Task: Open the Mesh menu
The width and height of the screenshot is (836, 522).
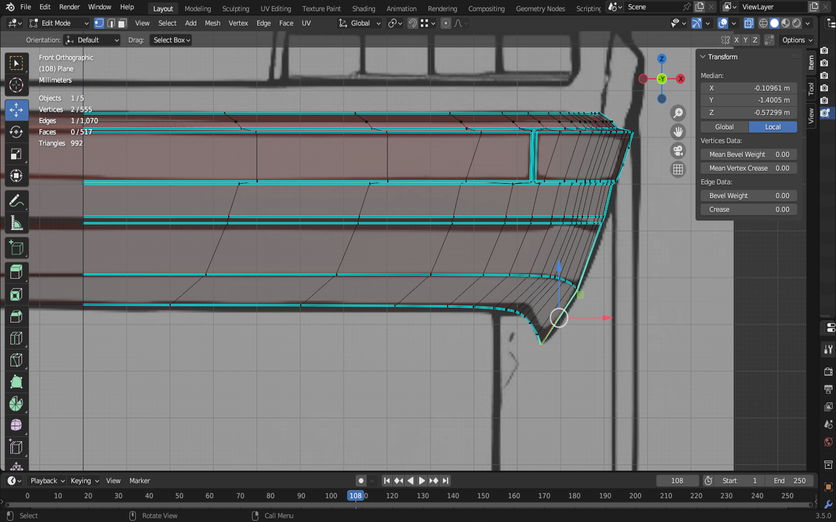Action: 212,23
